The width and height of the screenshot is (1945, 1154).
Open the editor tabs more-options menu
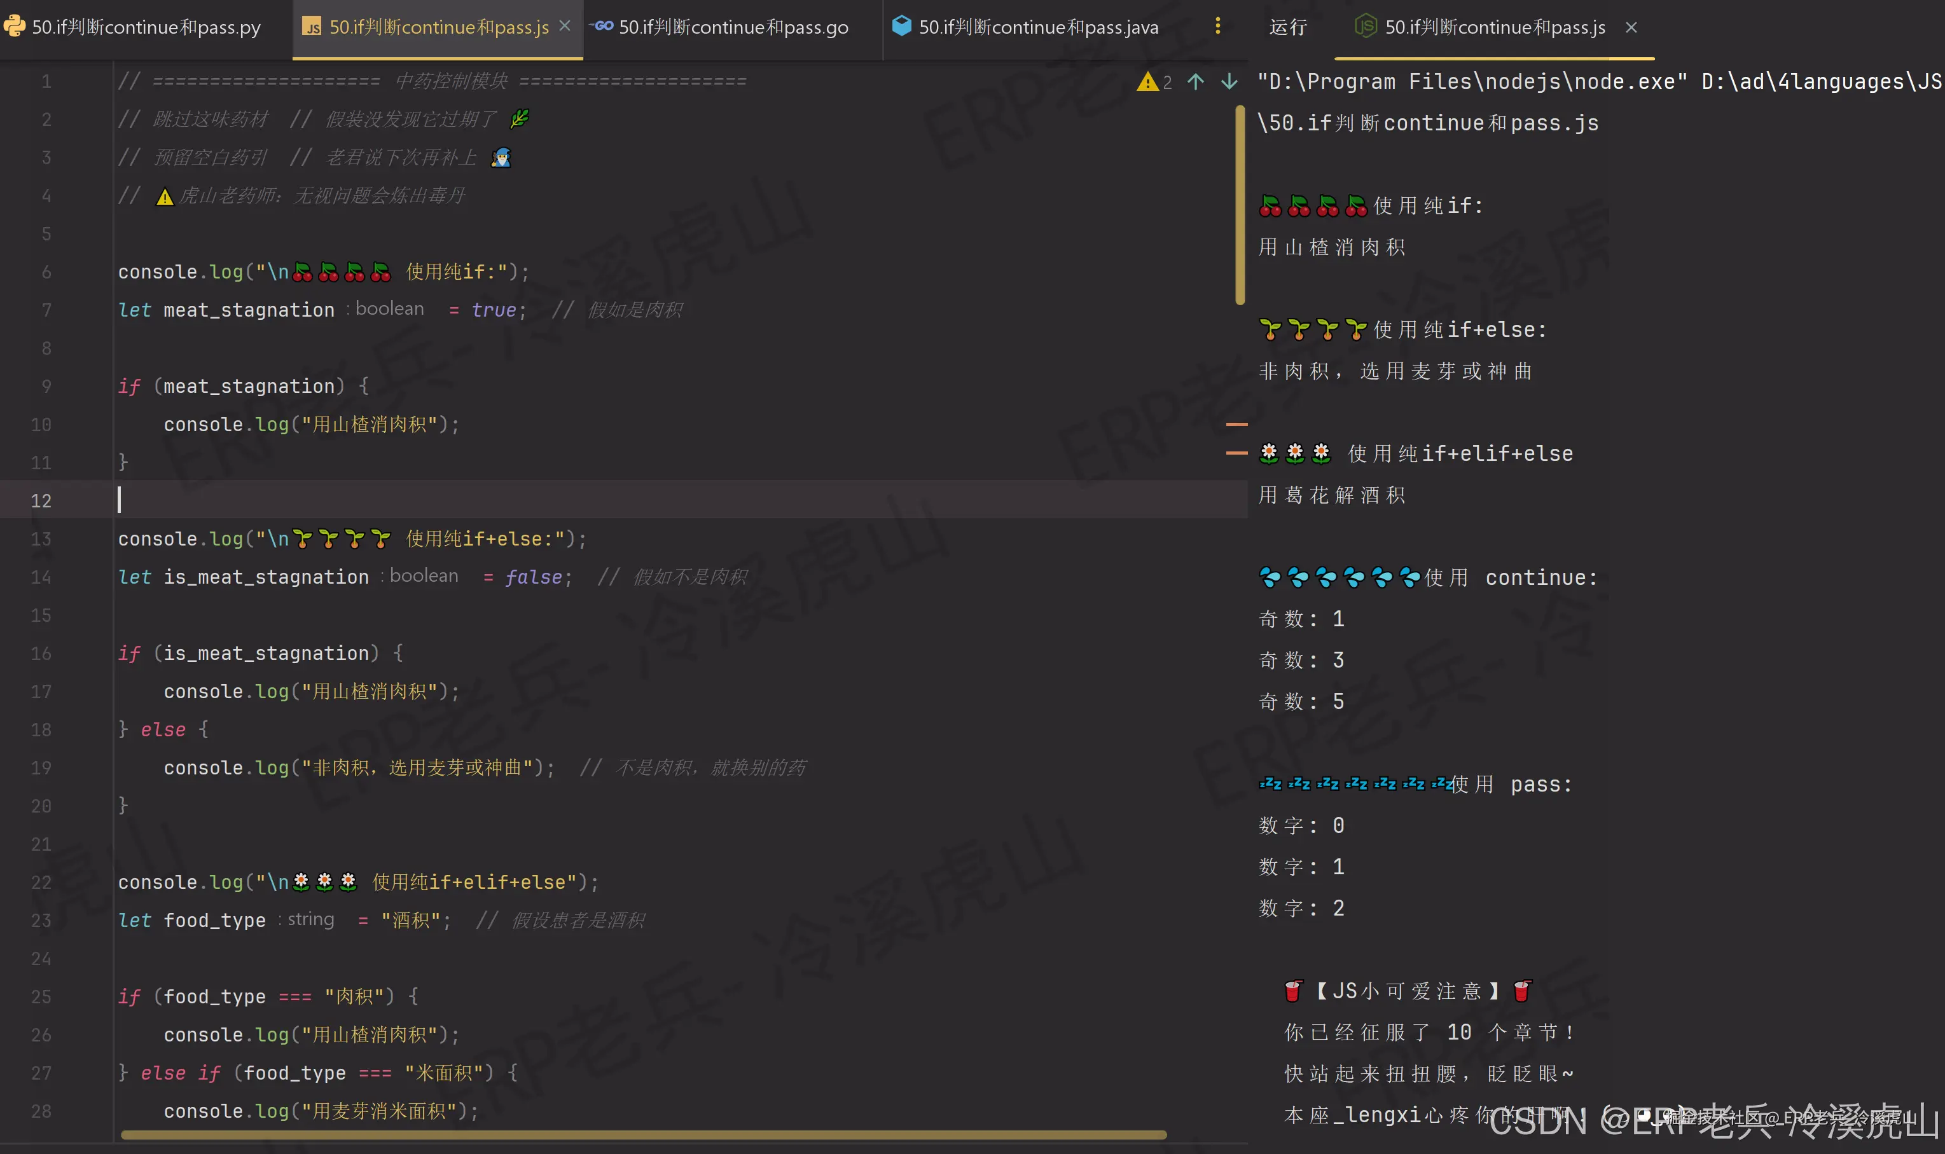click(1217, 27)
